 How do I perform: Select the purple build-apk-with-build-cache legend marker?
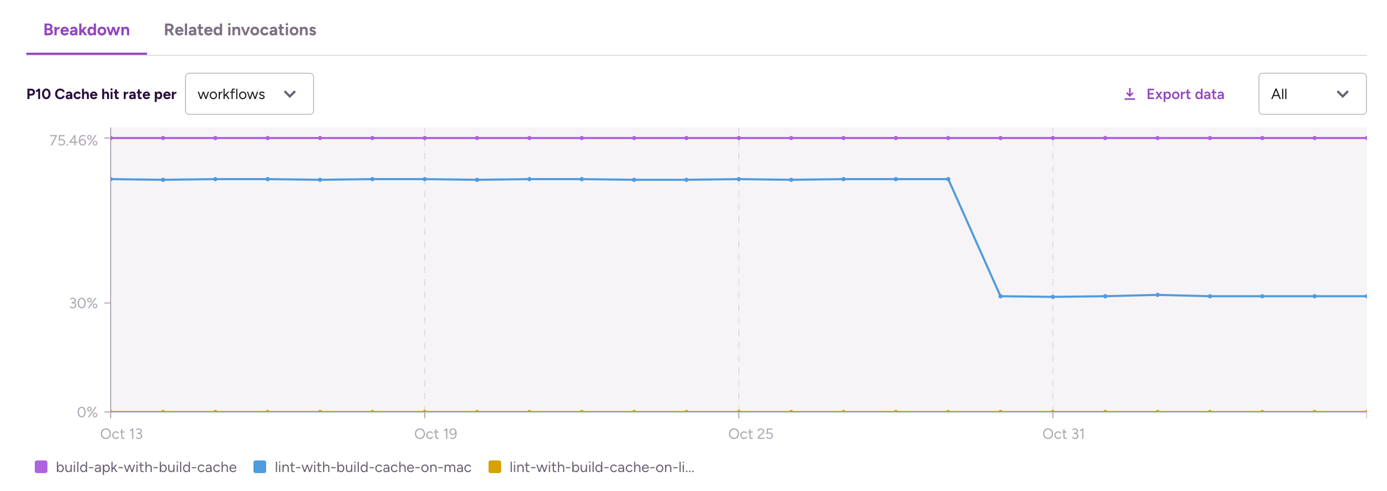(x=41, y=467)
